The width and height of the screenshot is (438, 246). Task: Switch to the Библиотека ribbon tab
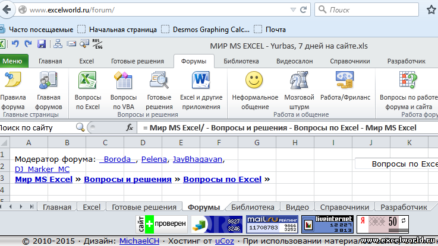pyautogui.click(x=241, y=61)
